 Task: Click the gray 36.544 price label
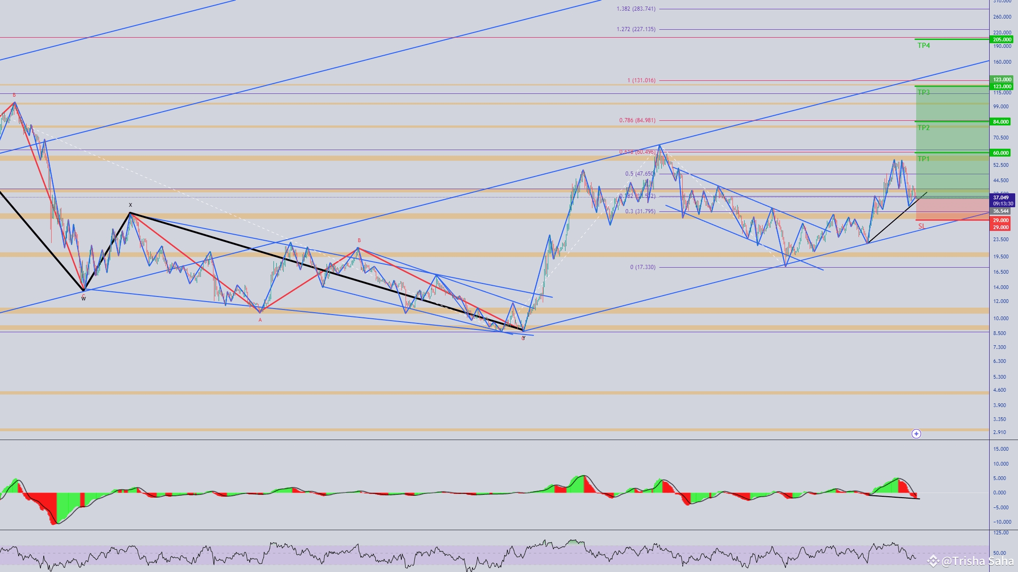coord(1001,211)
